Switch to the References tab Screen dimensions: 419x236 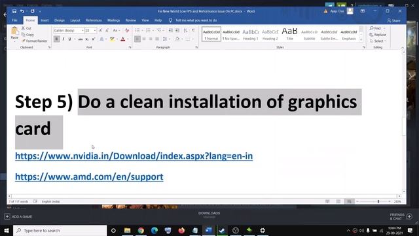tap(94, 20)
